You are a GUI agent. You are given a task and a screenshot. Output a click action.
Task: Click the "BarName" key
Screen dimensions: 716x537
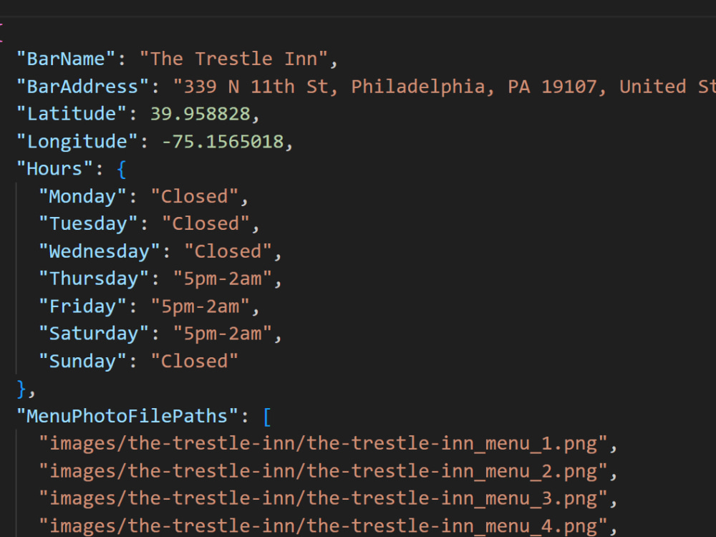point(66,59)
